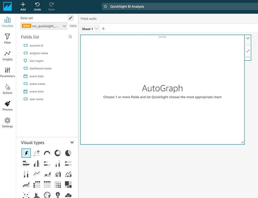Choose the tree map visual type
The width and height of the screenshot is (258, 198).
pos(68,184)
